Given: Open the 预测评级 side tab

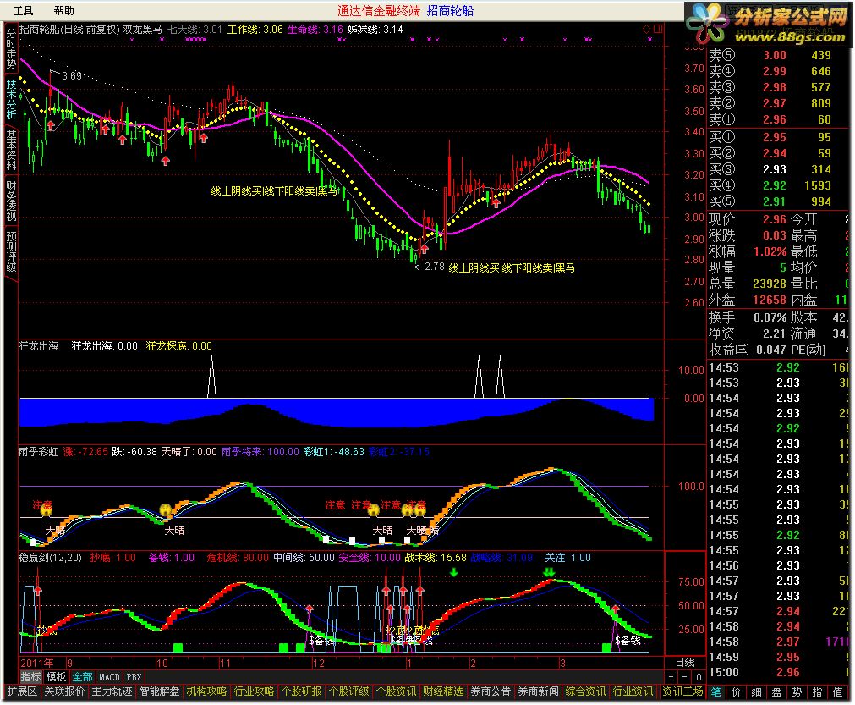Looking at the screenshot, I should pyautogui.click(x=11, y=251).
